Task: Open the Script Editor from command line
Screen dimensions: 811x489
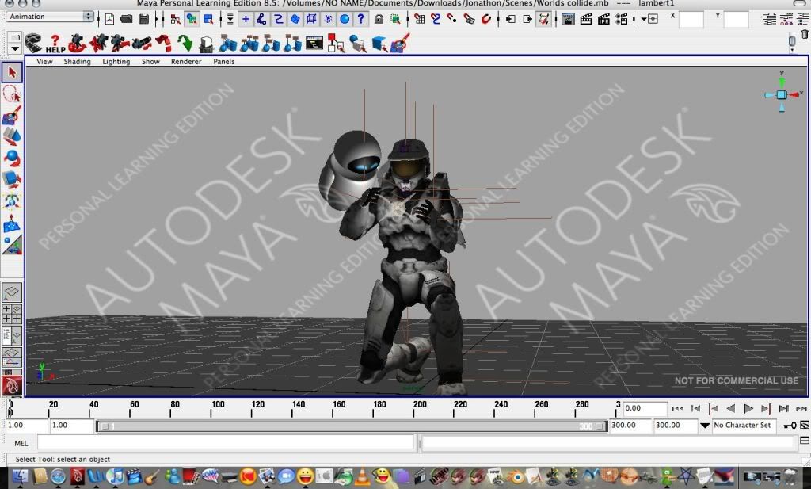Action: [x=805, y=441]
